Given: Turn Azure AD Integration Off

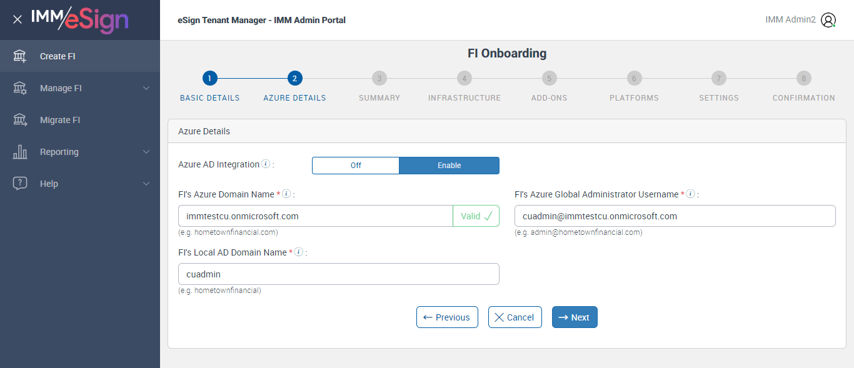Looking at the screenshot, I should [356, 166].
